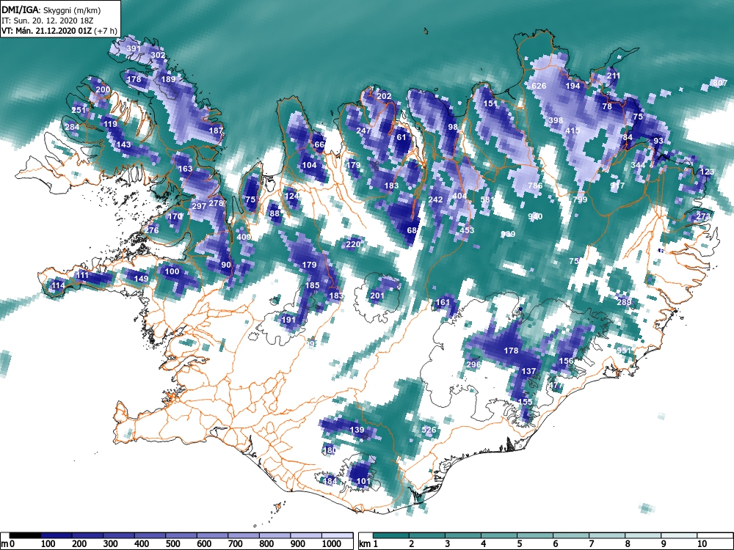The width and height of the screenshot is (734, 550).
Task: Select the pale lavender swatch between 900 and 1000 m
Action: [x=306, y=536]
